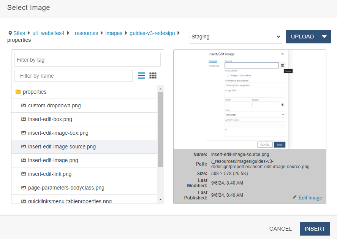Click image icon beside insert-edit-image-source.png
This screenshot has width=337, height=239.
[x=24, y=147]
